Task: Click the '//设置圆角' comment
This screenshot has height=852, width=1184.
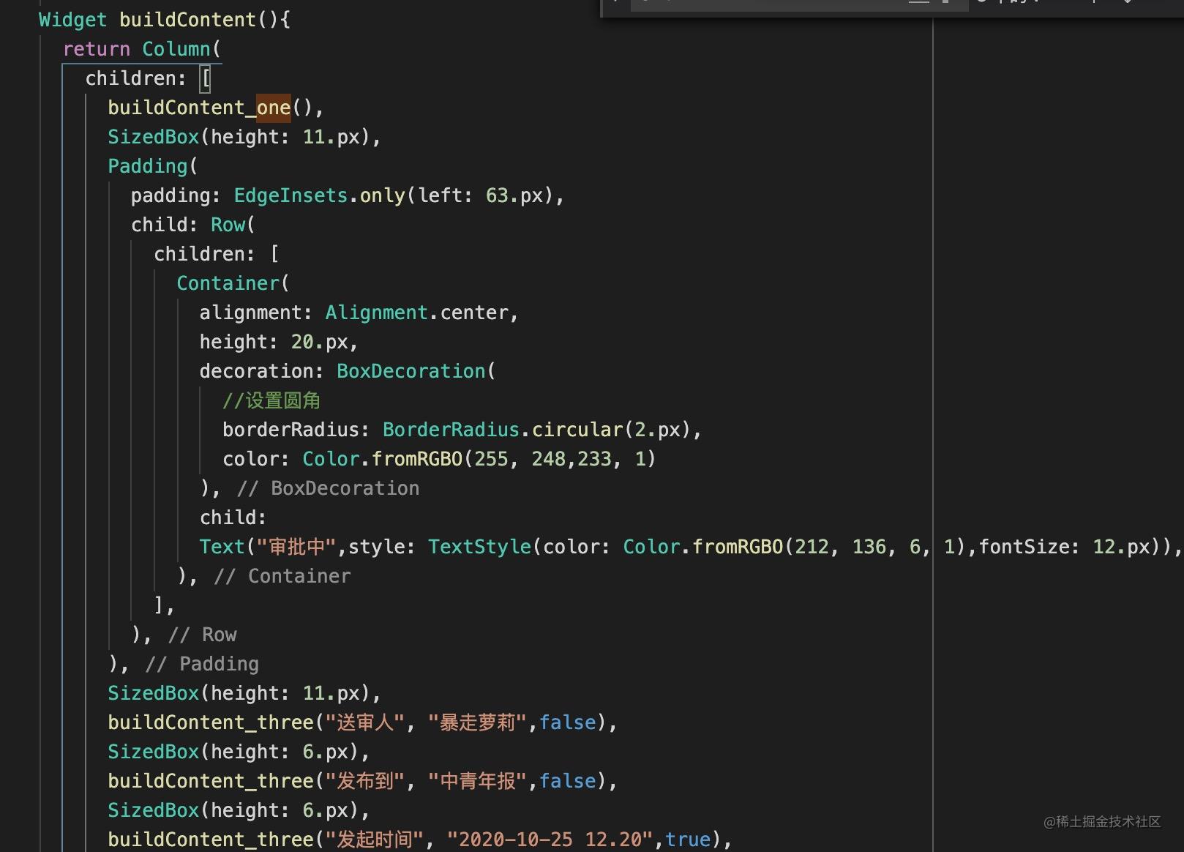Action: pos(271,400)
